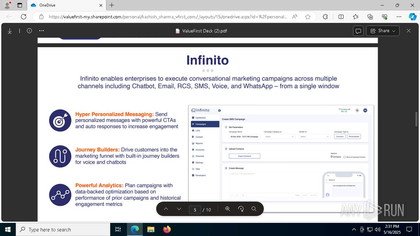Open the Favorites list
The width and height of the screenshot is (420, 236).
click(x=356, y=17)
